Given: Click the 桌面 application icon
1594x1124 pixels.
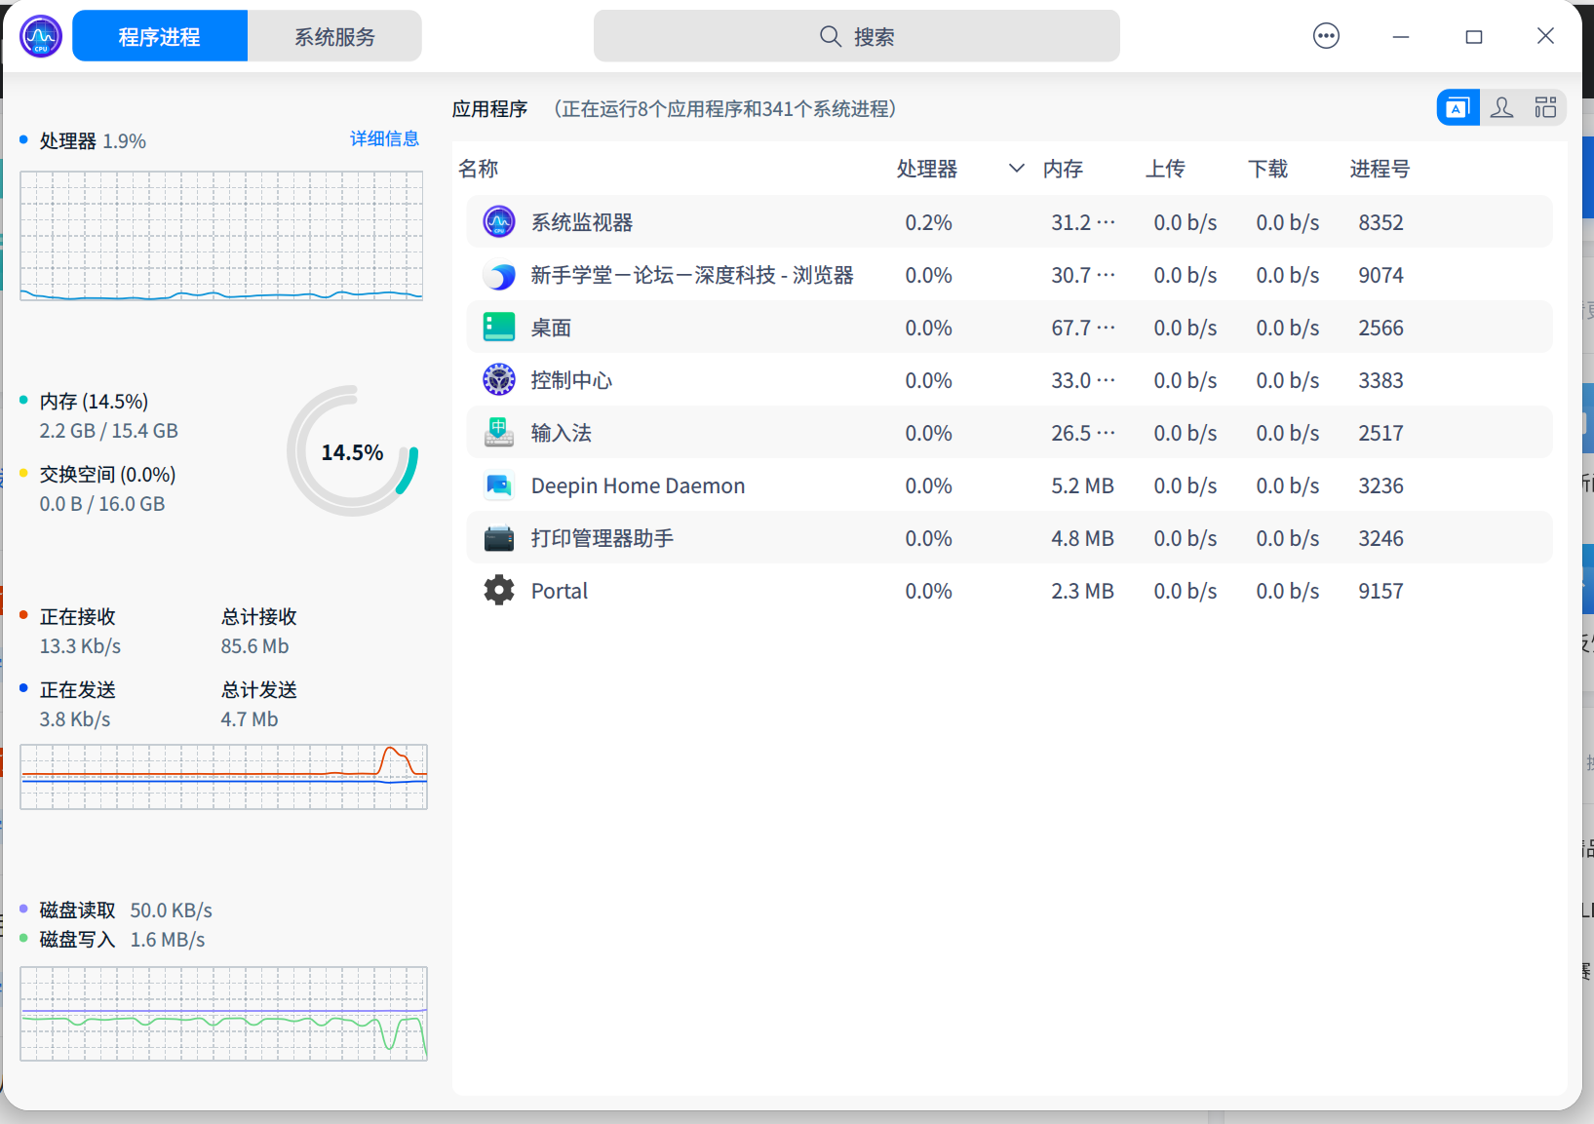Looking at the screenshot, I should click(x=499, y=327).
